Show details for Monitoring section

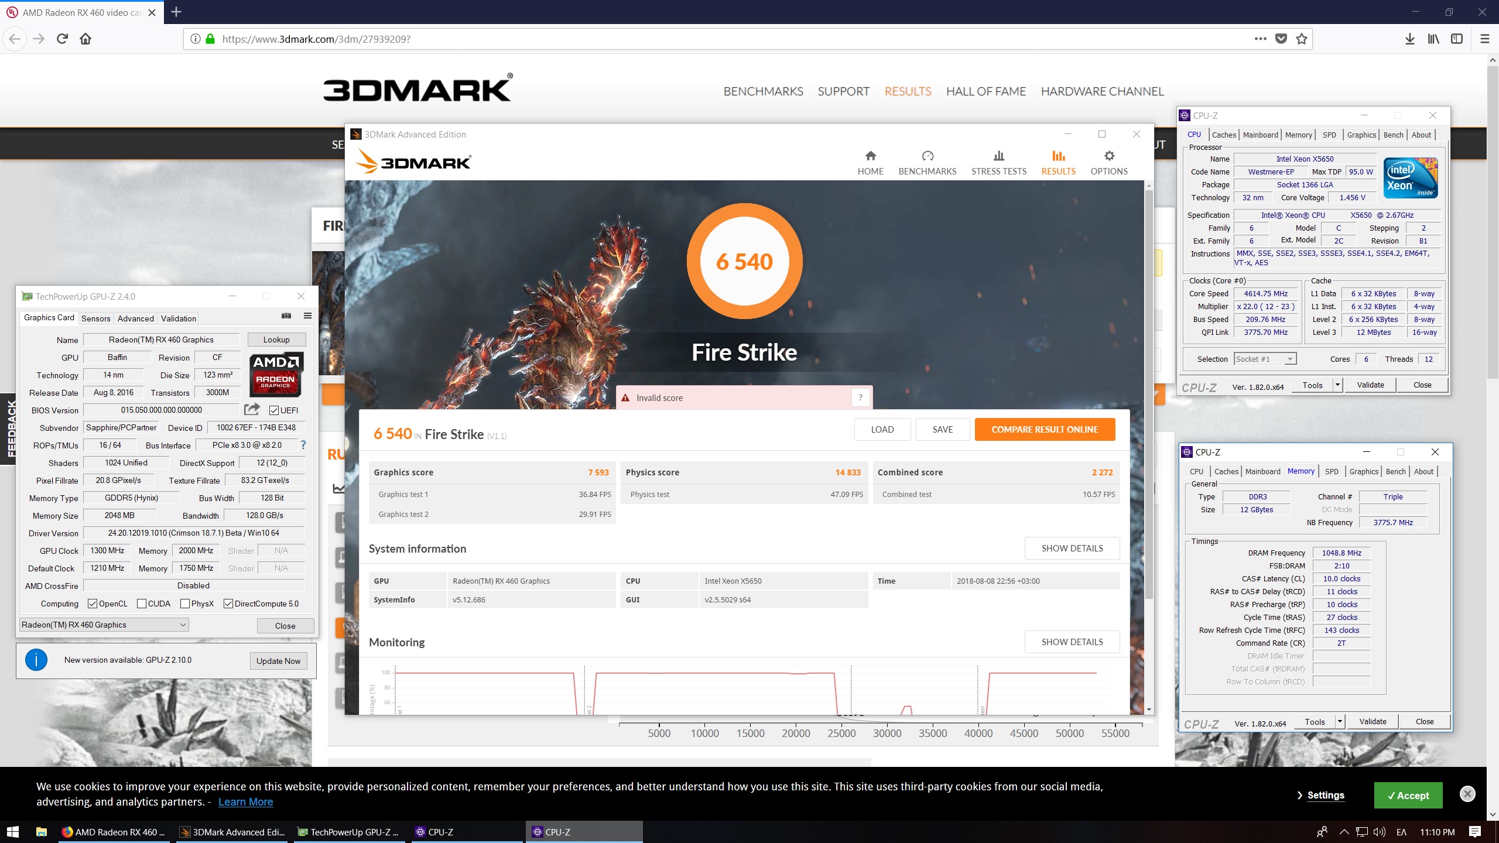[x=1072, y=642]
